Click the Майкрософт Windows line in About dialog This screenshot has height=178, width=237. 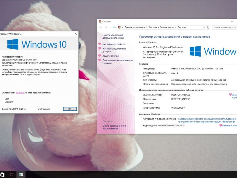[12, 57]
